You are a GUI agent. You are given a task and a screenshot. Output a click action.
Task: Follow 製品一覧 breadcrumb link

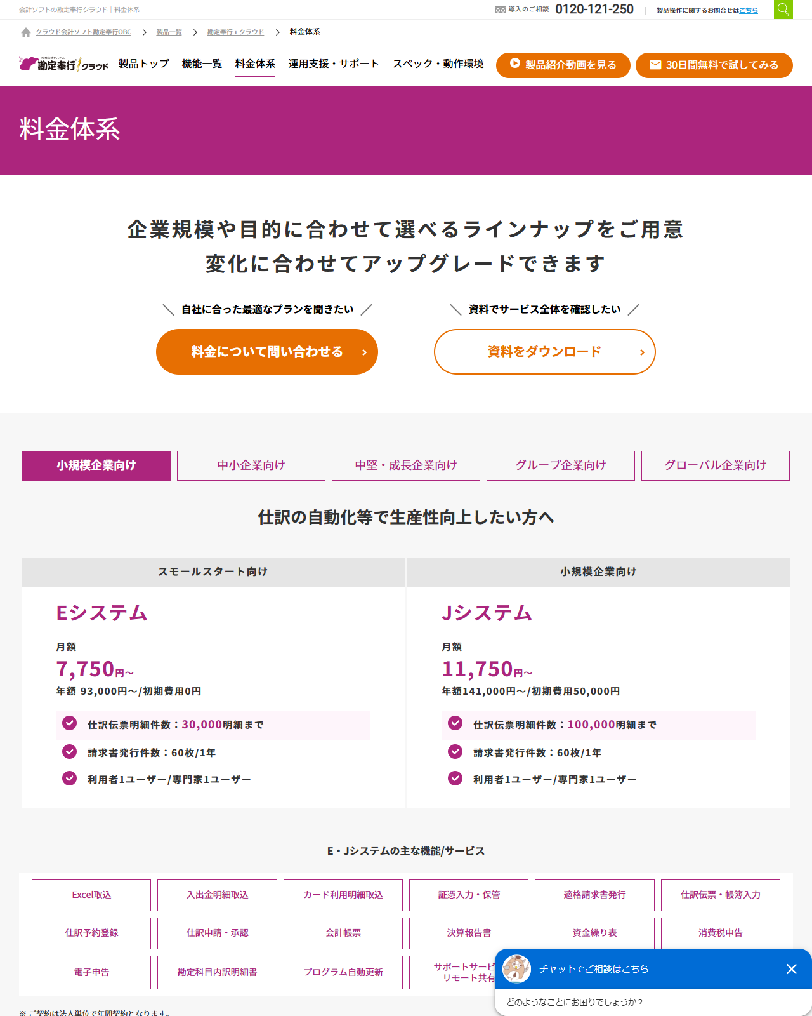169,32
